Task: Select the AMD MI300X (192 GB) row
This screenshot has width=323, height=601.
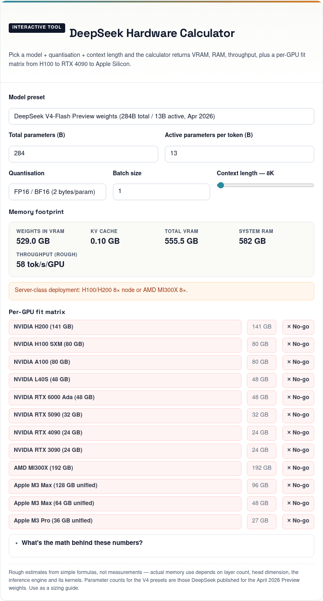Action: click(x=125, y=468)
